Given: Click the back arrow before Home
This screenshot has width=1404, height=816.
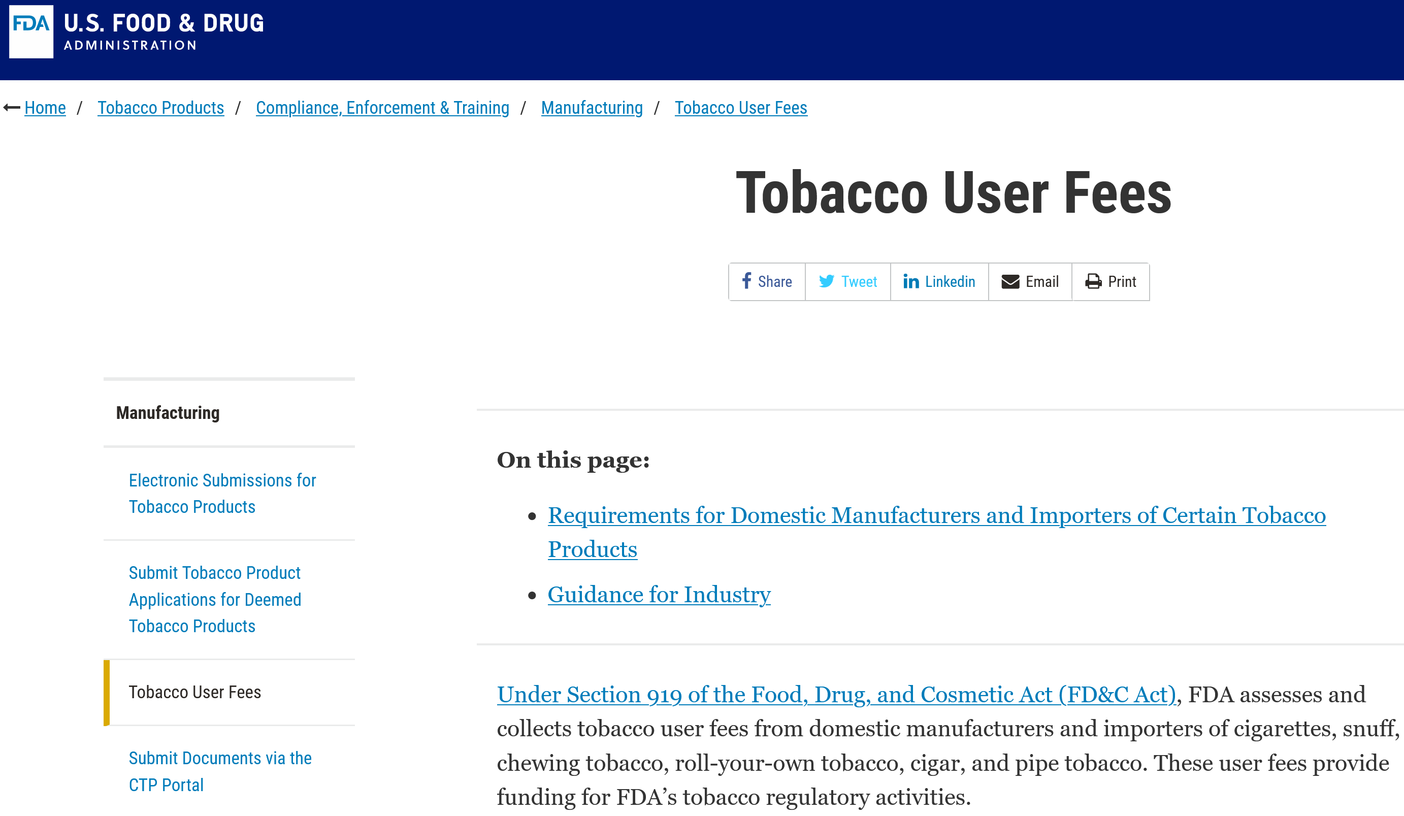Looking at the screenshot, I should [x=12, y=108].
